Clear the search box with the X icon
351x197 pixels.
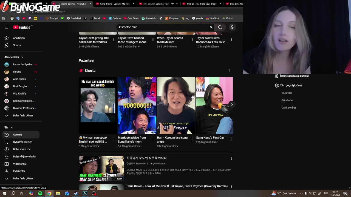pyautogui.click(x=211, y=27)
